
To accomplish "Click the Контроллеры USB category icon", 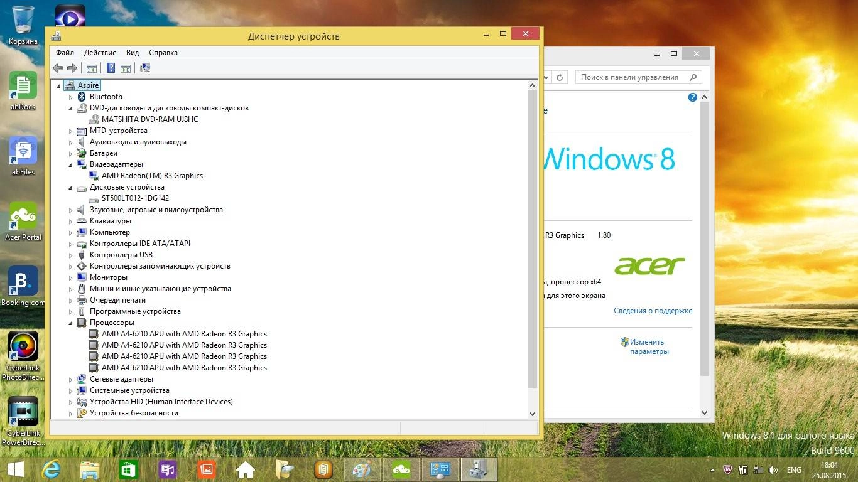I will [x=81, y=255].
